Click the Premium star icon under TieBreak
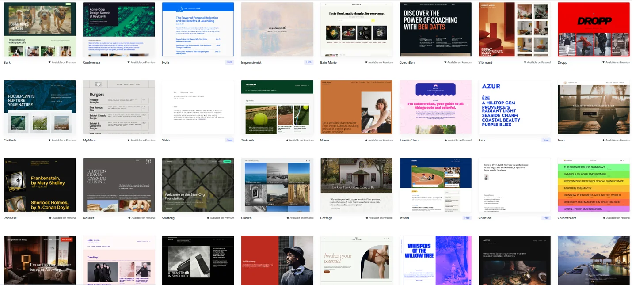Screen dimensions: 632x285 (287, 140)
